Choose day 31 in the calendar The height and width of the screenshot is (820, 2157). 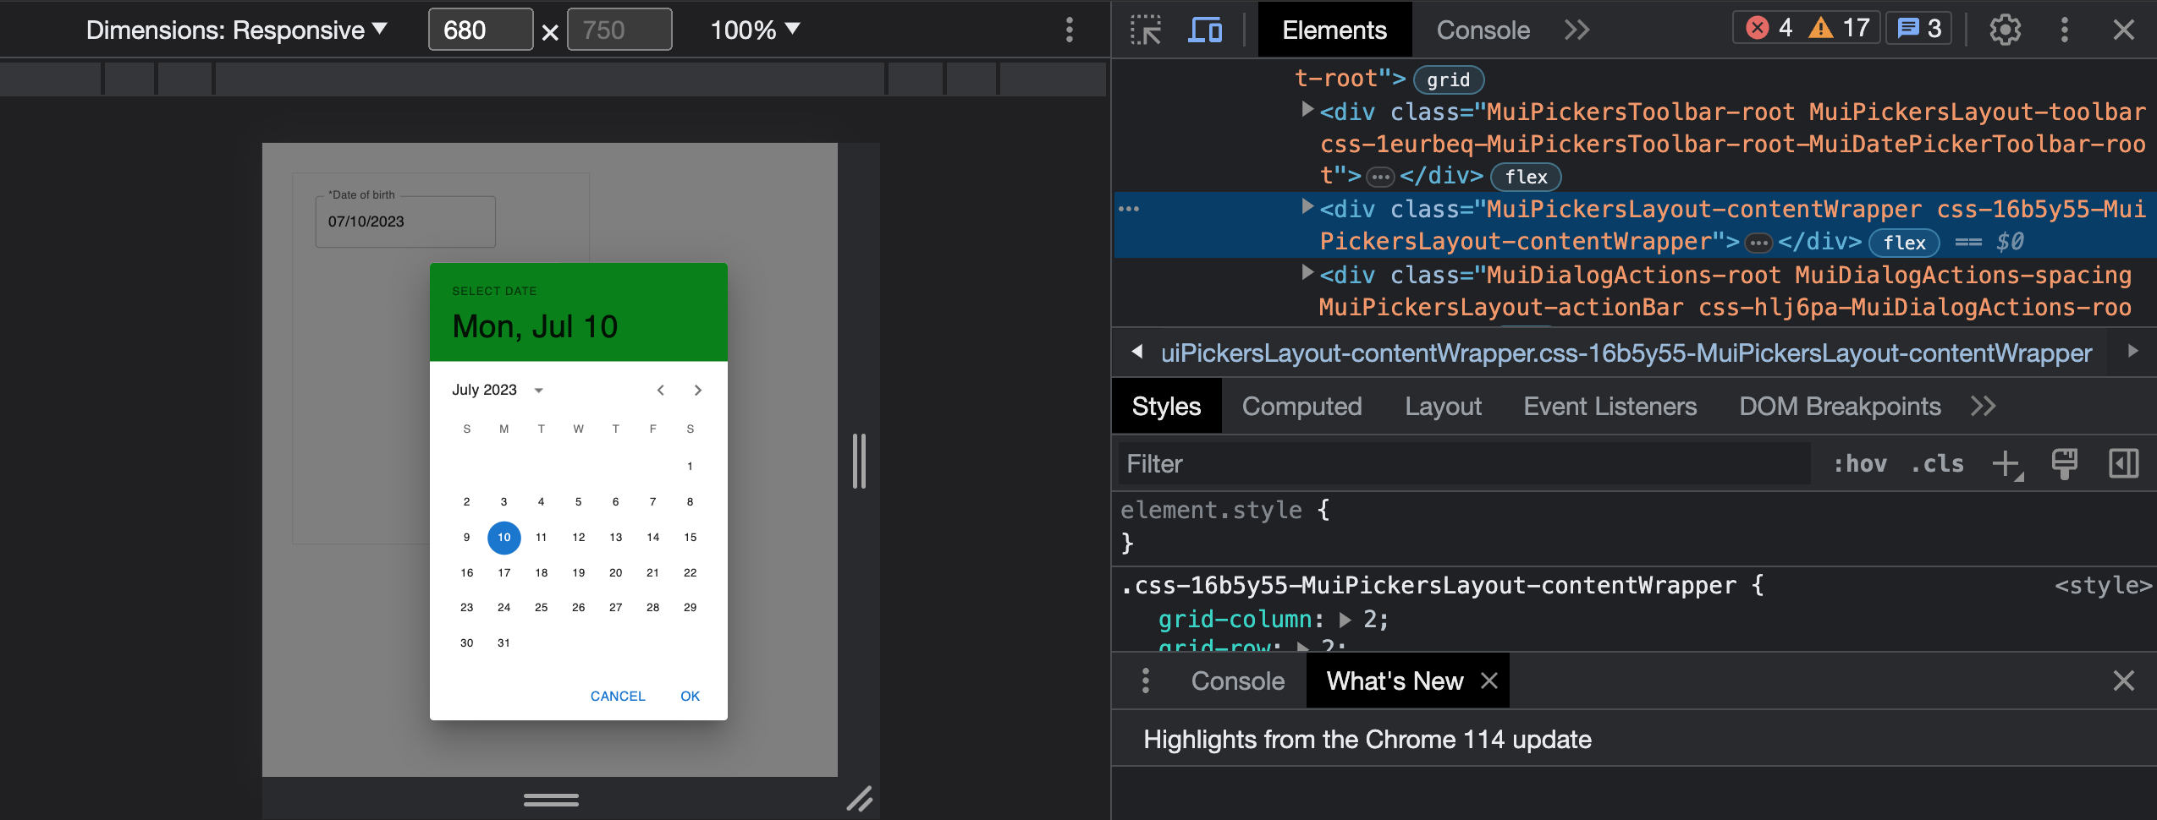(503, 642)
